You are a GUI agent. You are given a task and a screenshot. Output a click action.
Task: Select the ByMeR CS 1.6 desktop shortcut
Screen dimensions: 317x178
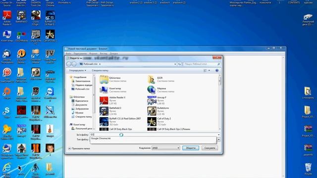50,18
